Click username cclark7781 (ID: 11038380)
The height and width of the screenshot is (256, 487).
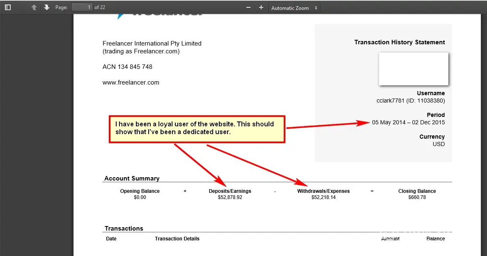411,101
